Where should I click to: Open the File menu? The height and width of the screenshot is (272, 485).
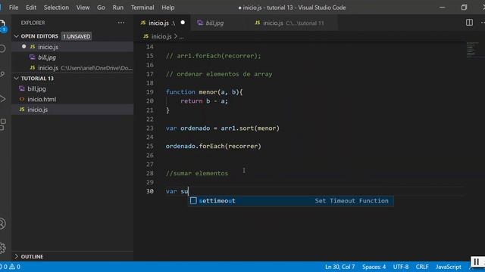(x=14, y=8)
